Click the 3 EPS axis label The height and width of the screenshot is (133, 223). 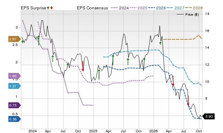tap(17, 28)
